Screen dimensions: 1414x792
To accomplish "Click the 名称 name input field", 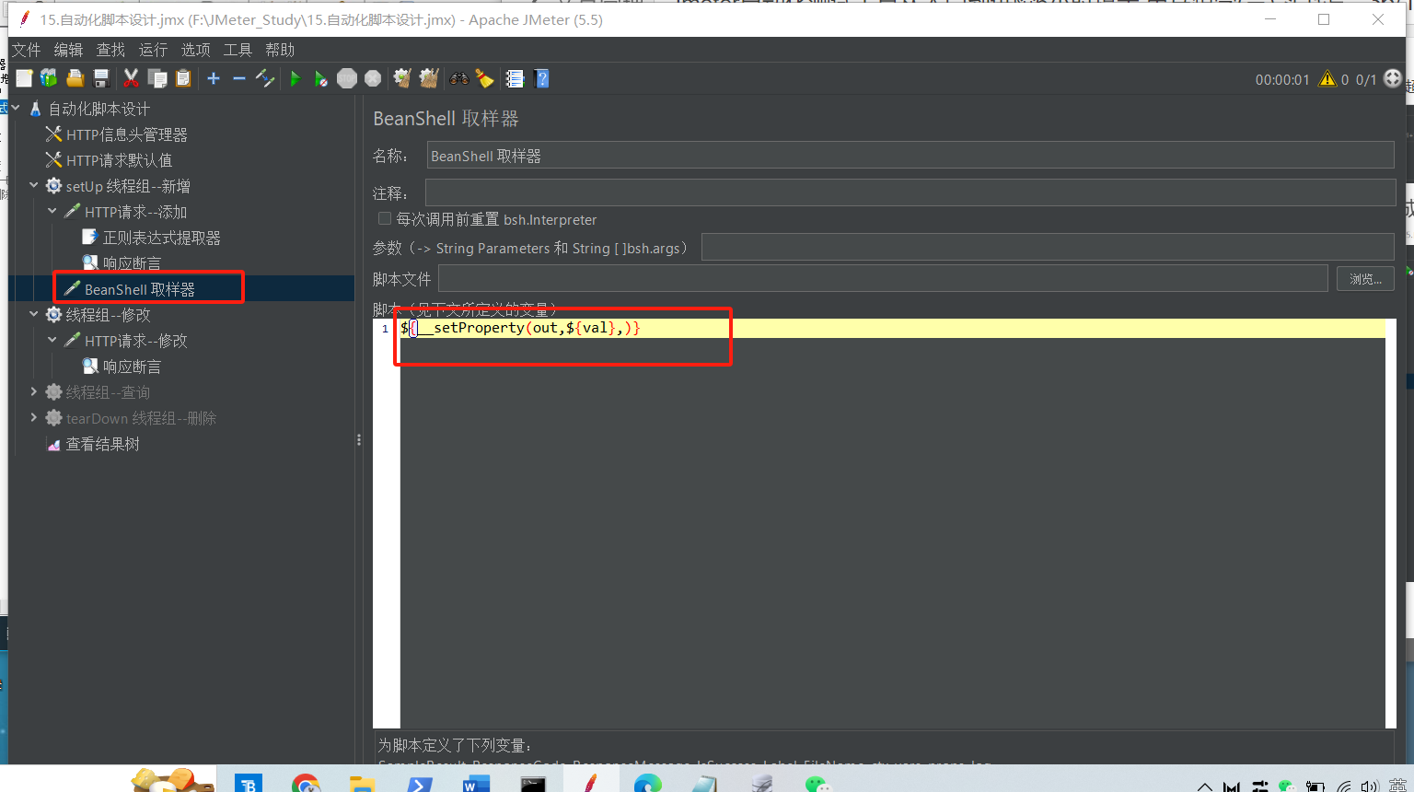I will point(910,156).
